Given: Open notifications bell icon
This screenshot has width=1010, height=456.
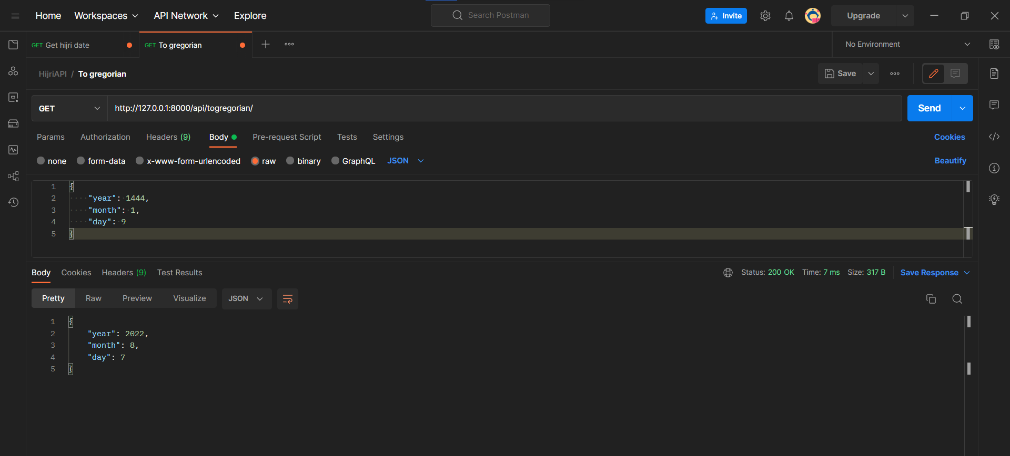Looking at the screenshot, I should [x=789, y=16].
